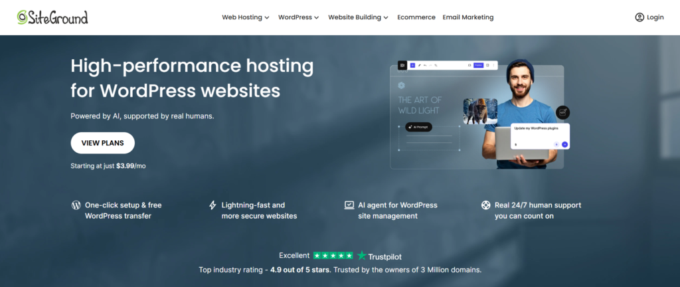Image resolution: width=680 pixels, height=287 pixels.
Task: Click 'One-click setup & free WordPress transfer' text
Action: pos(123,210)
